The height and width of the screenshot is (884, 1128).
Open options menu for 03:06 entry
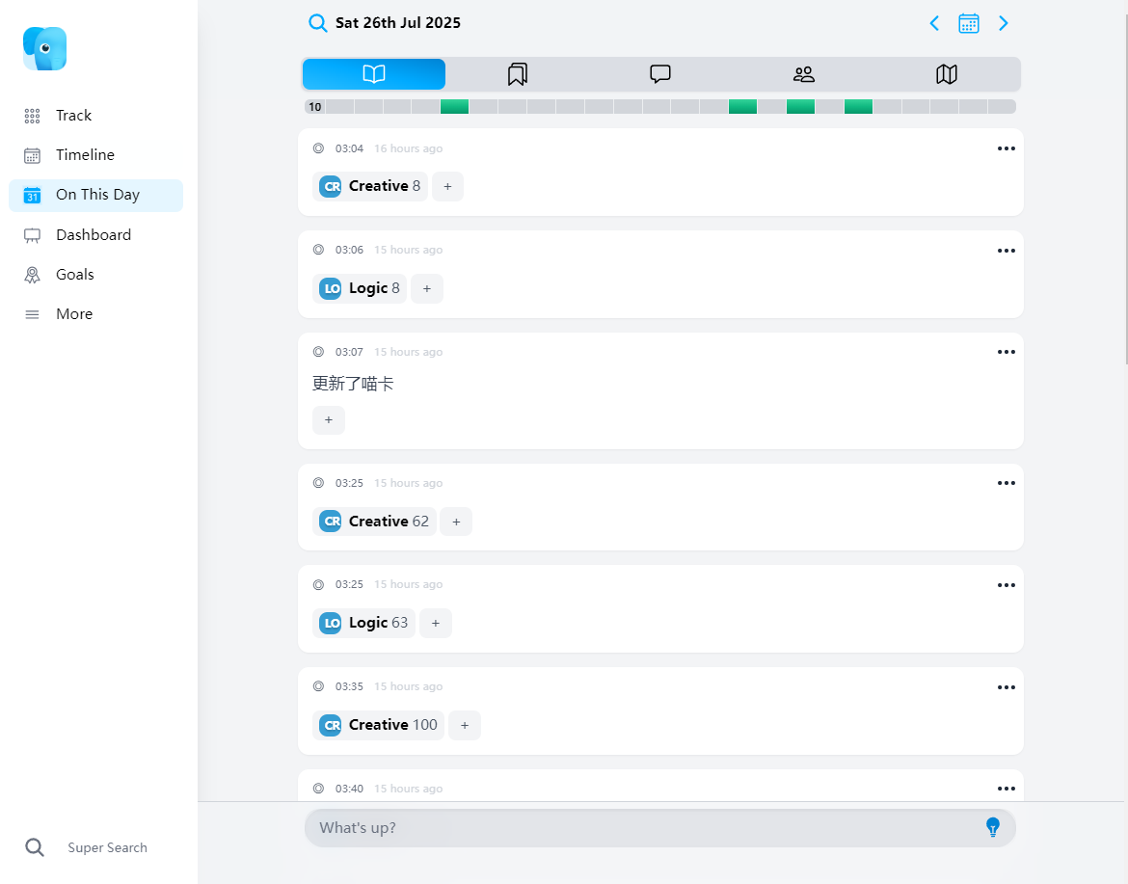(1006, 251)
